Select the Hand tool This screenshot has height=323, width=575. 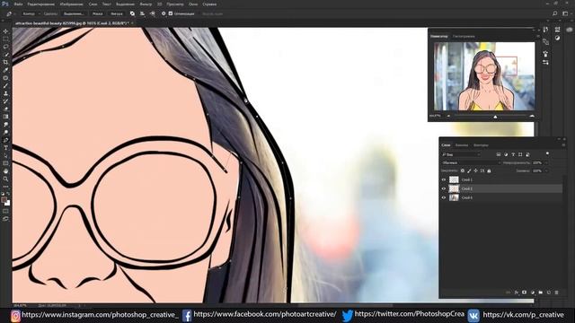pyautogui.click(x=5, y=171)
